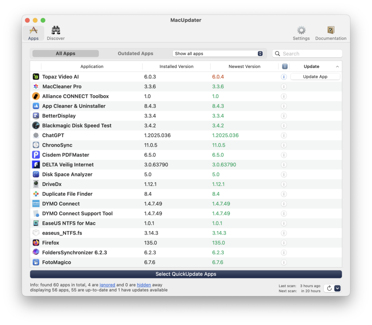Sort by Installed Version column header
372x325 pixels.
pos(176,66)
